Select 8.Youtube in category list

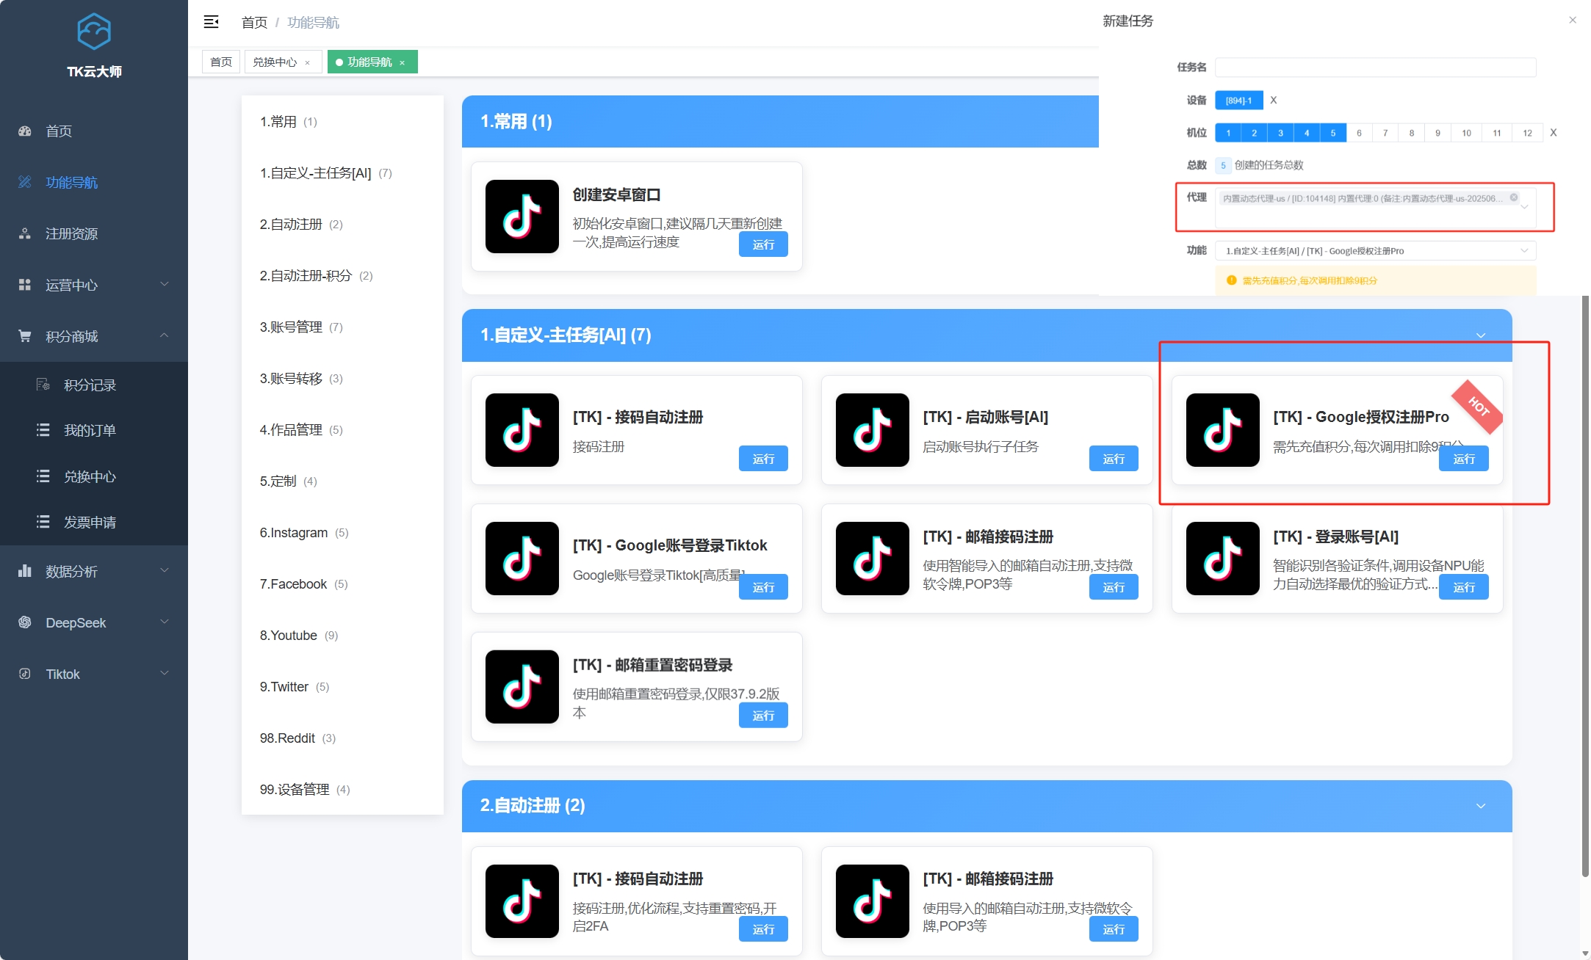289,636
